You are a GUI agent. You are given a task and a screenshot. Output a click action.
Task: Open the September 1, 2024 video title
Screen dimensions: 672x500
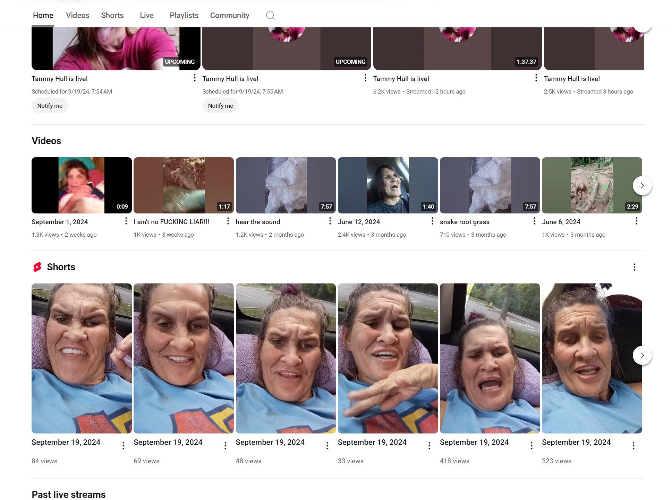click(x=60, y=222)
